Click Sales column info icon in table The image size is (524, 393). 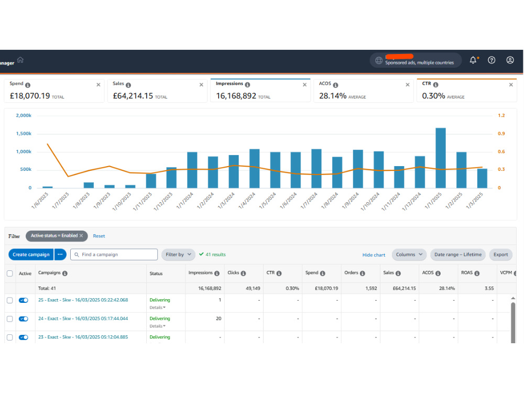click(398, 274)
